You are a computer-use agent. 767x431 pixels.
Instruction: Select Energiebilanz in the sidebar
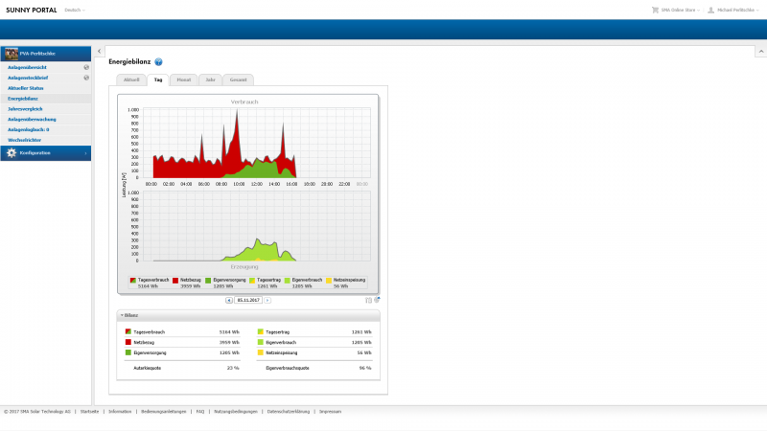[x=23, y=99]
